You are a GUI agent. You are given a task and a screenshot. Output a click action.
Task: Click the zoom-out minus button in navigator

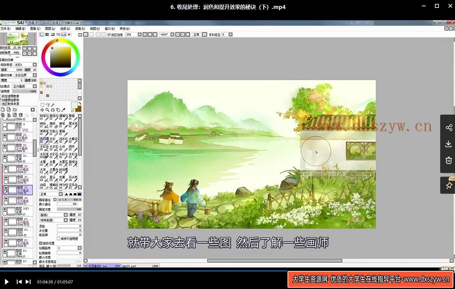pos(25,48)
